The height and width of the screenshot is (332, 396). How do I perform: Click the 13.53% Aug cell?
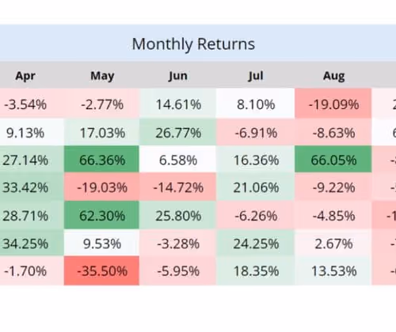333,271
